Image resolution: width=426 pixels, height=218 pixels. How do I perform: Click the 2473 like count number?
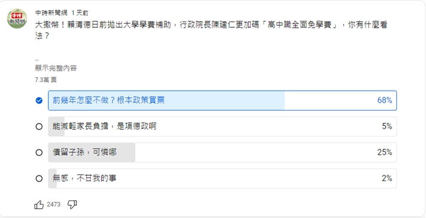tap(53, 205)
